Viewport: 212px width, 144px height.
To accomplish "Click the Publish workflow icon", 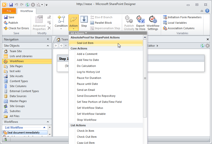I will tap(6, 23).
